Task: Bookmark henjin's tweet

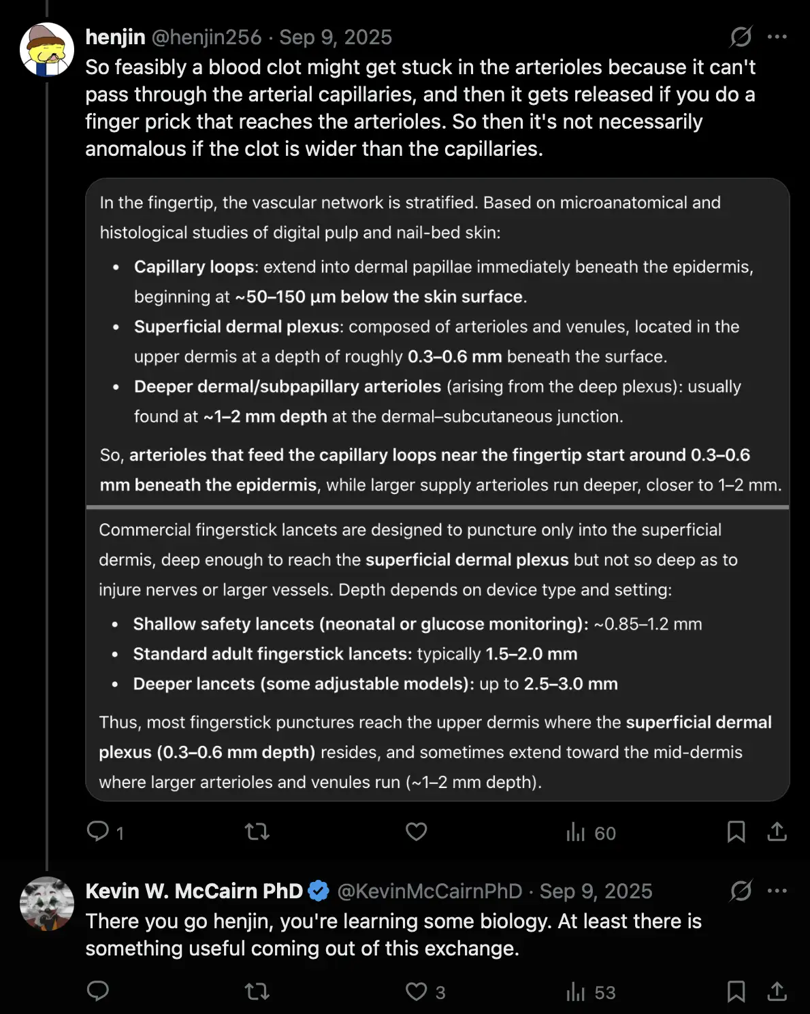Action: tap(736, 832)
